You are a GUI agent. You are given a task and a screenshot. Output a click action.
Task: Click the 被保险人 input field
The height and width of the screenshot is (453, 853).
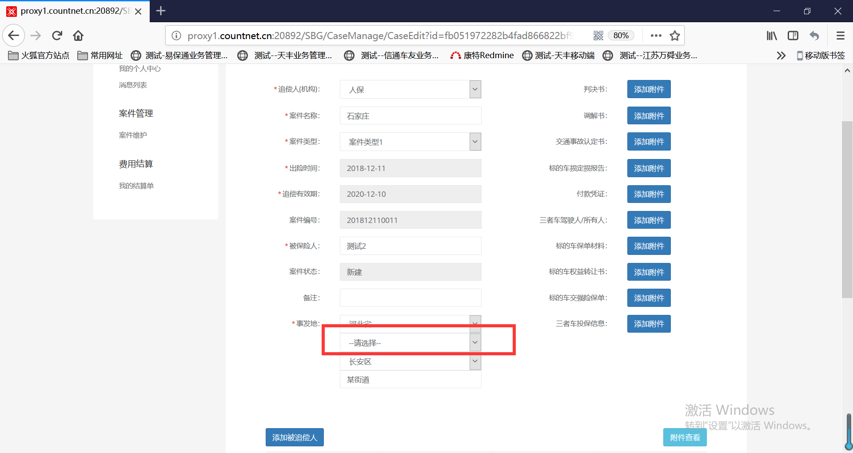click(411, 246)
